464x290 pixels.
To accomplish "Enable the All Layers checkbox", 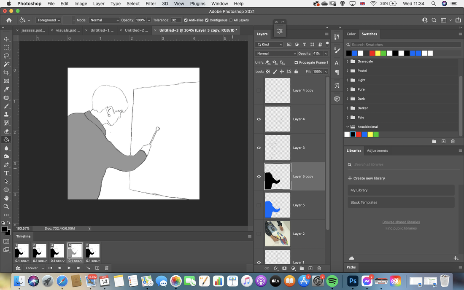I will point(231,20).
